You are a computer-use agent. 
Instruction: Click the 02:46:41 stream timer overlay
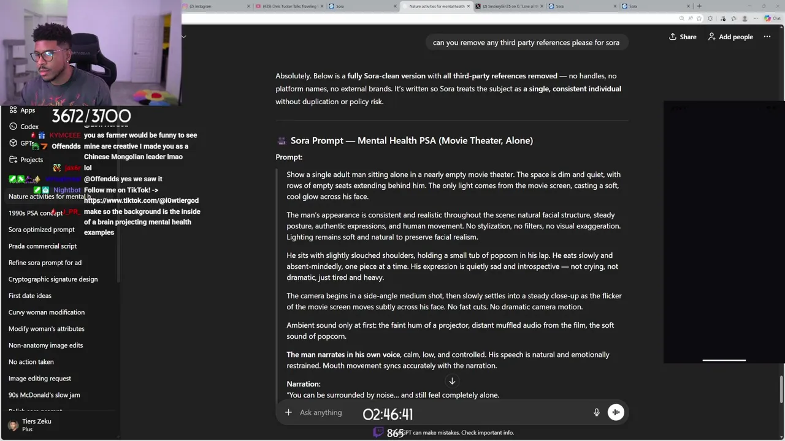(388, 415)
